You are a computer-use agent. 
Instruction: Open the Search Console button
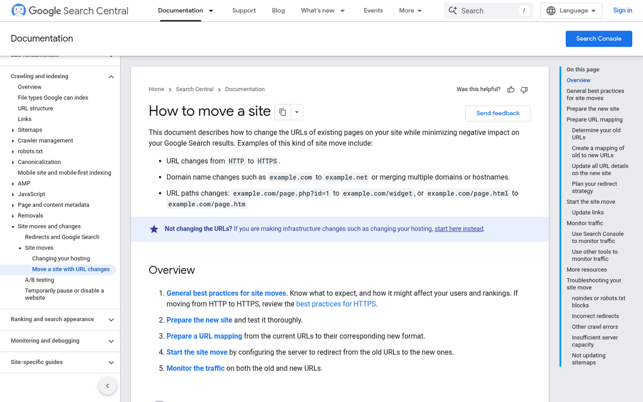coord(599,39)
